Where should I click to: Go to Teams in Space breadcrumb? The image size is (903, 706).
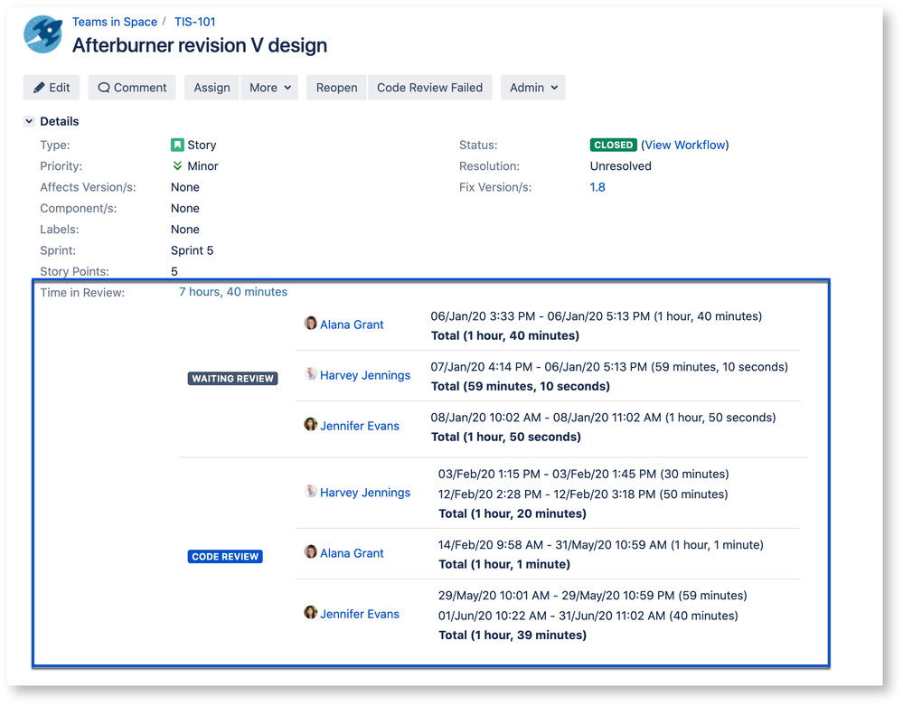click(x=115, y=22)
